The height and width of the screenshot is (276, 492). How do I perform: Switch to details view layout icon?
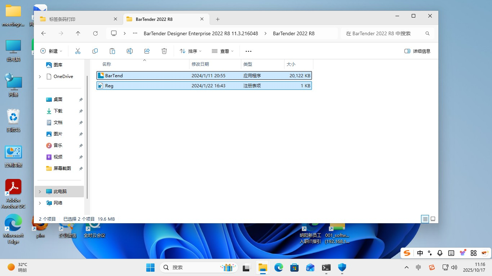click(425, 219)
